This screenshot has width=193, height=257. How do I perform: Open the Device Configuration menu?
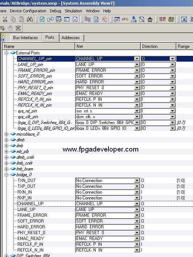point(28,11)
